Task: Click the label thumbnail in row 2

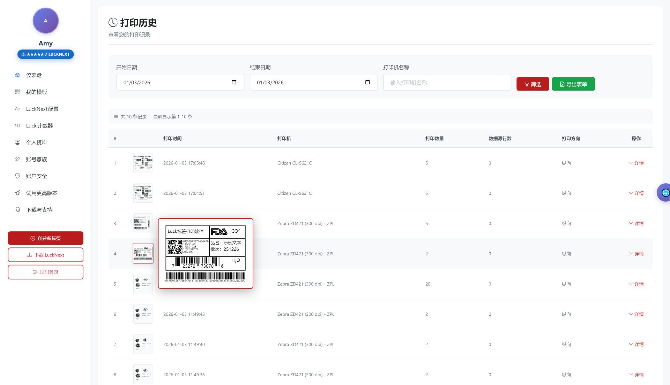Action: coord(143,193)
